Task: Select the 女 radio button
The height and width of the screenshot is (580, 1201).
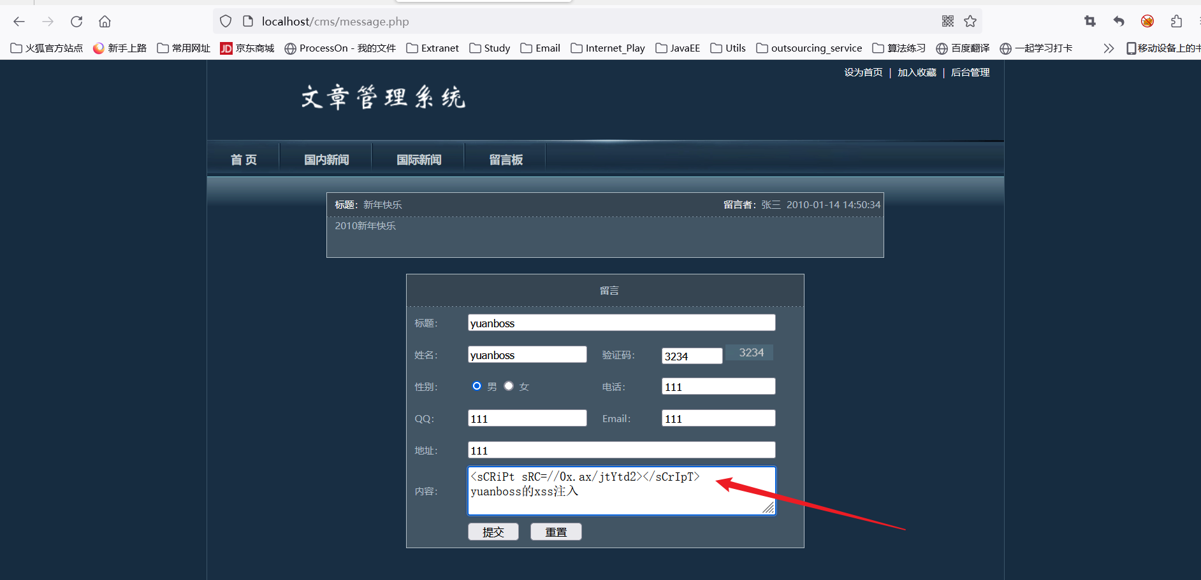Action: tap(509, 386)
